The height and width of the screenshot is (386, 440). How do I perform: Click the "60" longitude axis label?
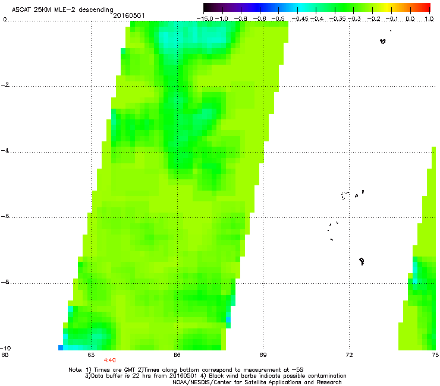point(5,355)
